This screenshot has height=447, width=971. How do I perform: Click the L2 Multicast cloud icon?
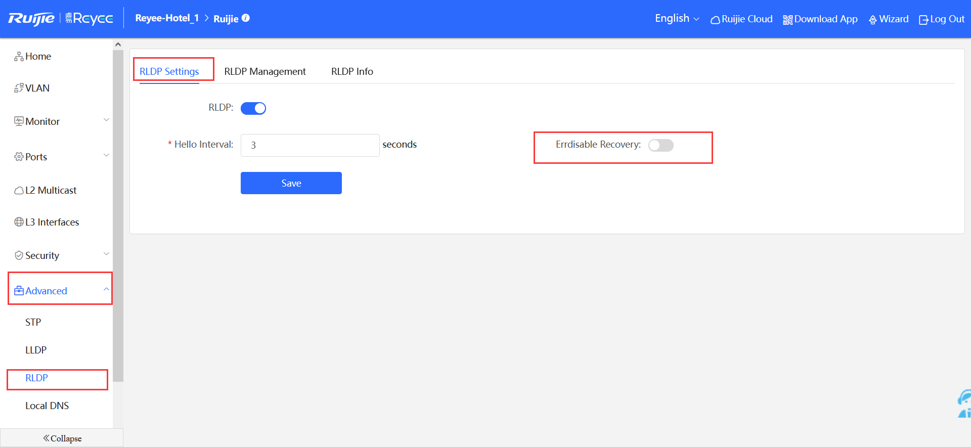(19, 191)
